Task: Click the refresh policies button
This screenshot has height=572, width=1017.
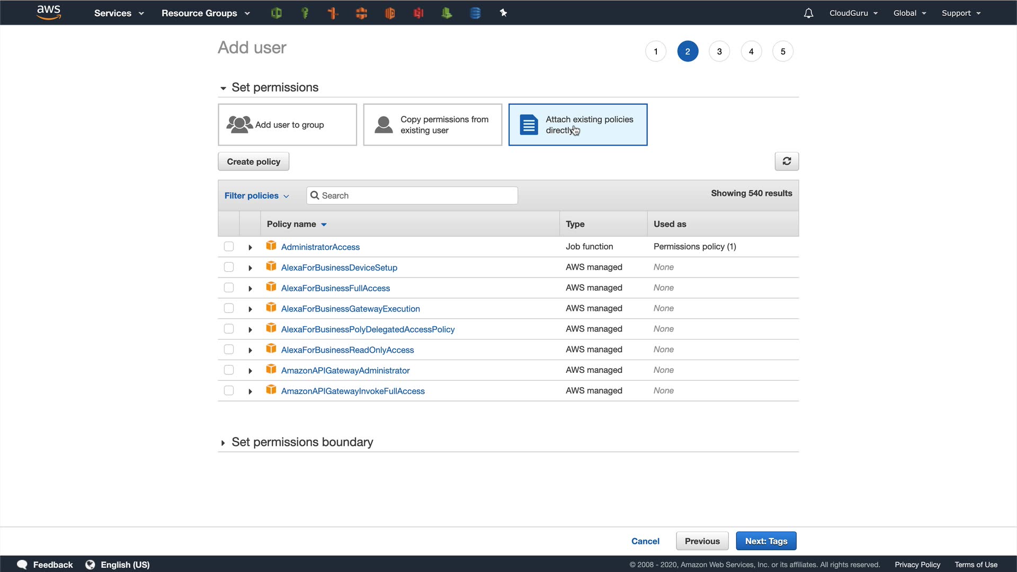Action: pos(787,162)
